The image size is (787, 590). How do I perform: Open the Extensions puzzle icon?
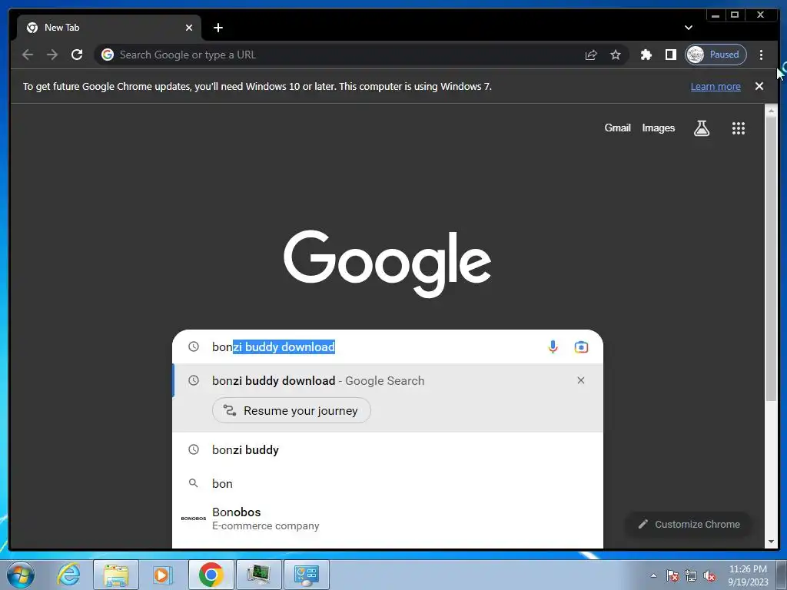[x=646, y=55]
